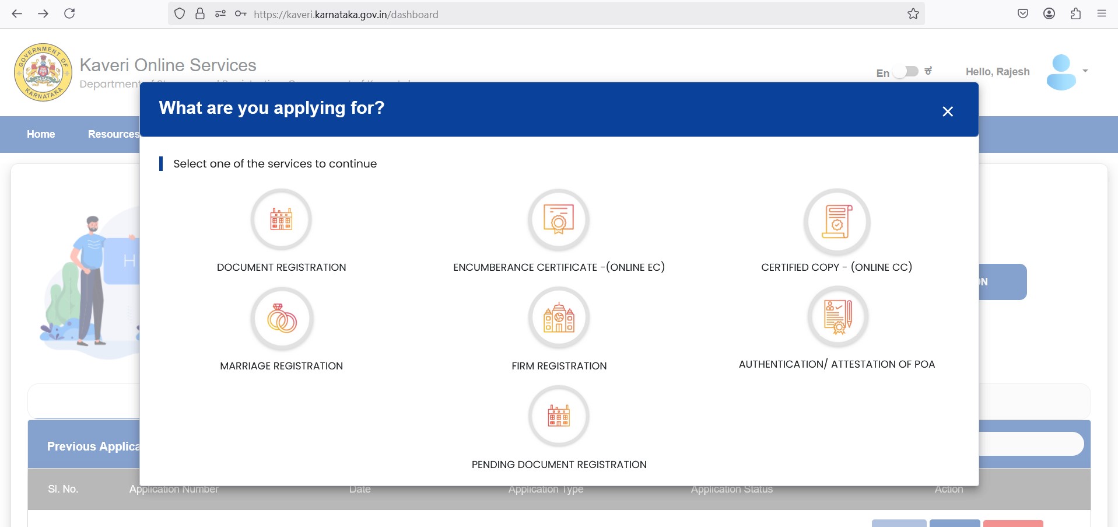Click the 'Pending Document Registration' label
The height and width of the screenshot is (527, 1118).
pyautogui.click(x=559, y=465)
